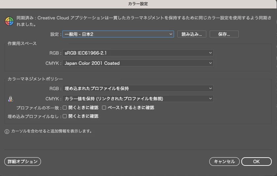Screen dimensions: 277x176
Task: Click the 詳細オプション button
Action: 22,162
